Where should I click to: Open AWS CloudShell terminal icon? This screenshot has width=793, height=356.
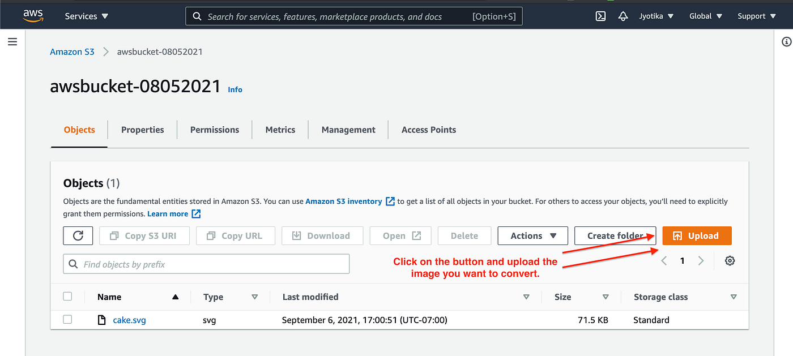tap(600, 16)
